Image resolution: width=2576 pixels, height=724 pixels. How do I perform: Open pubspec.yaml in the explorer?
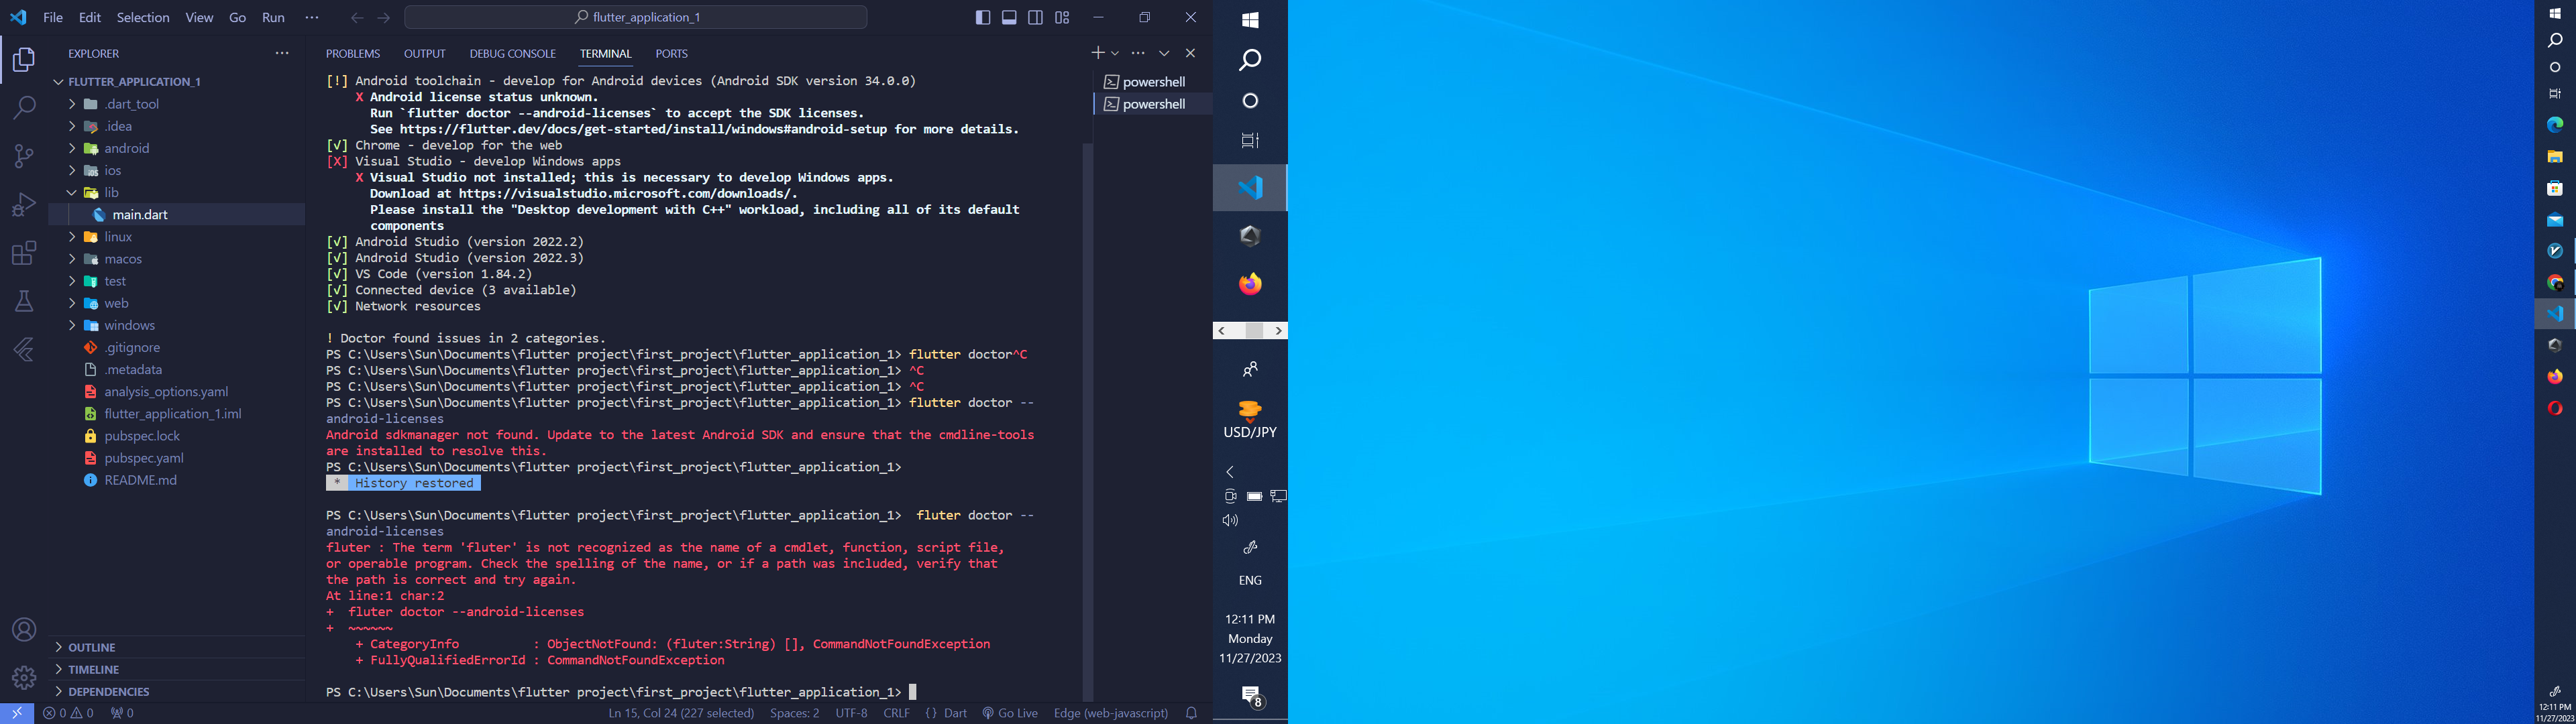144,458
